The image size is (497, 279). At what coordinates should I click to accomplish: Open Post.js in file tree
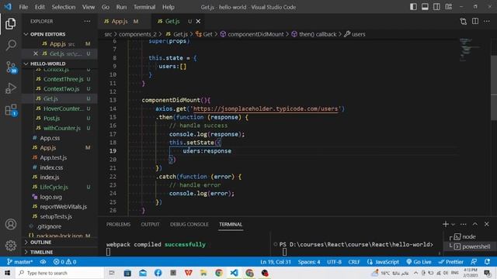(52, 119)
